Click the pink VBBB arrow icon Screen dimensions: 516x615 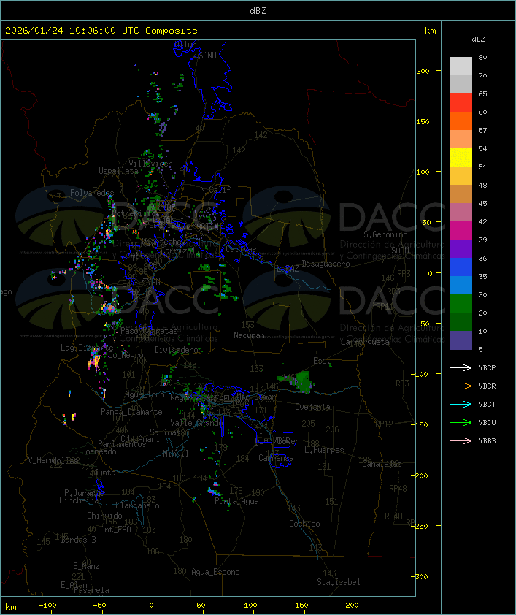pos(461,441)
